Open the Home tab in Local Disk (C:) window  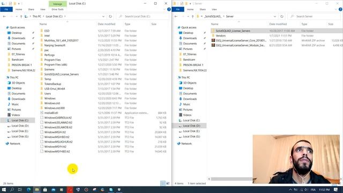click(19, 10)
